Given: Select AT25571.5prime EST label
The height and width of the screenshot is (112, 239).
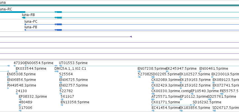Looking at the screenshot, I should click(166, 97).
